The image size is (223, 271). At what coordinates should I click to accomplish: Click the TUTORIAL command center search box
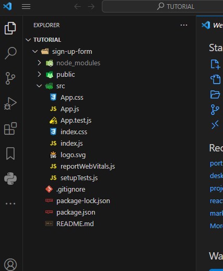[x=162, y=7]
